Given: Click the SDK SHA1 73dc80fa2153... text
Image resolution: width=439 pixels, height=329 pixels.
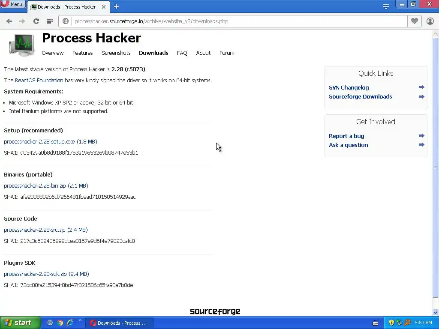Looking at the screenshot, I should pyautogui.click(x=69, y=285).
